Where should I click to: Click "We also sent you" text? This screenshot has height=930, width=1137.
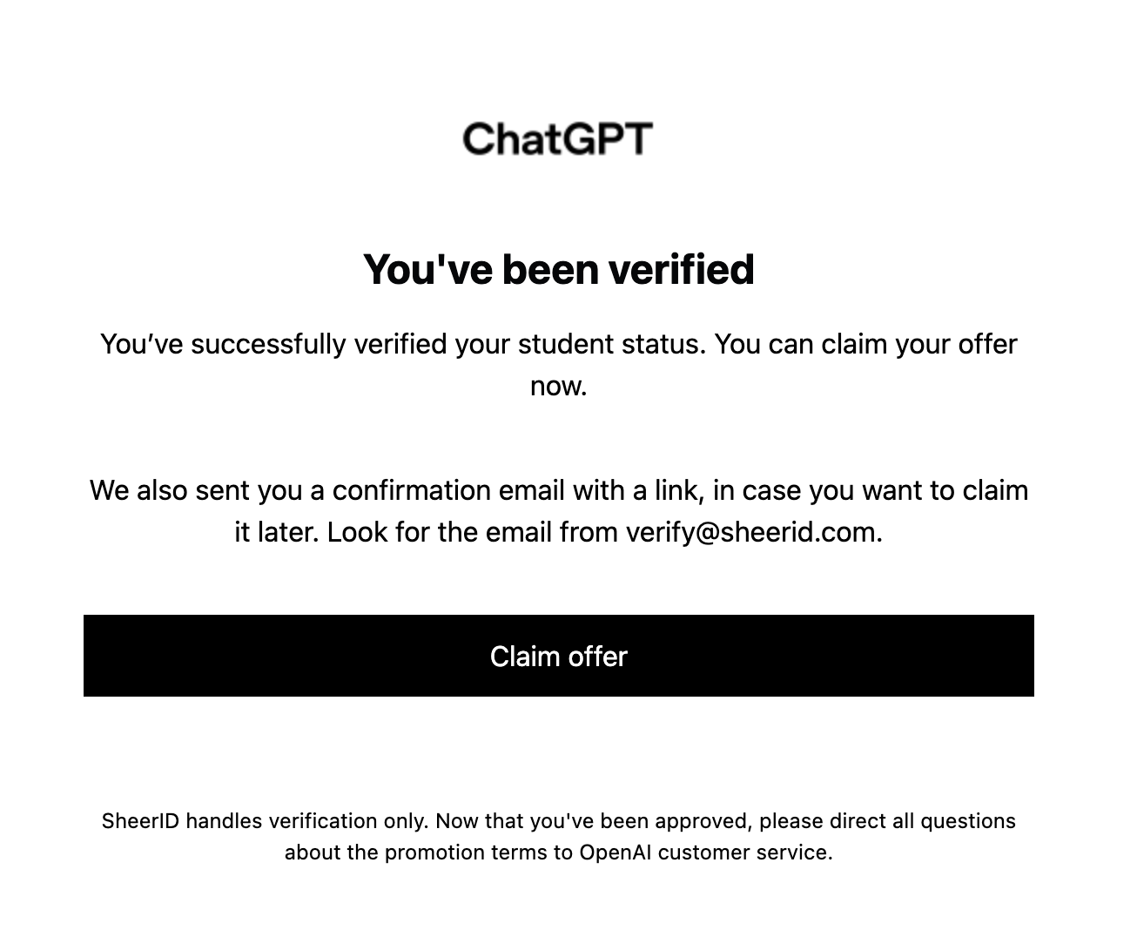tap(194, 490)
